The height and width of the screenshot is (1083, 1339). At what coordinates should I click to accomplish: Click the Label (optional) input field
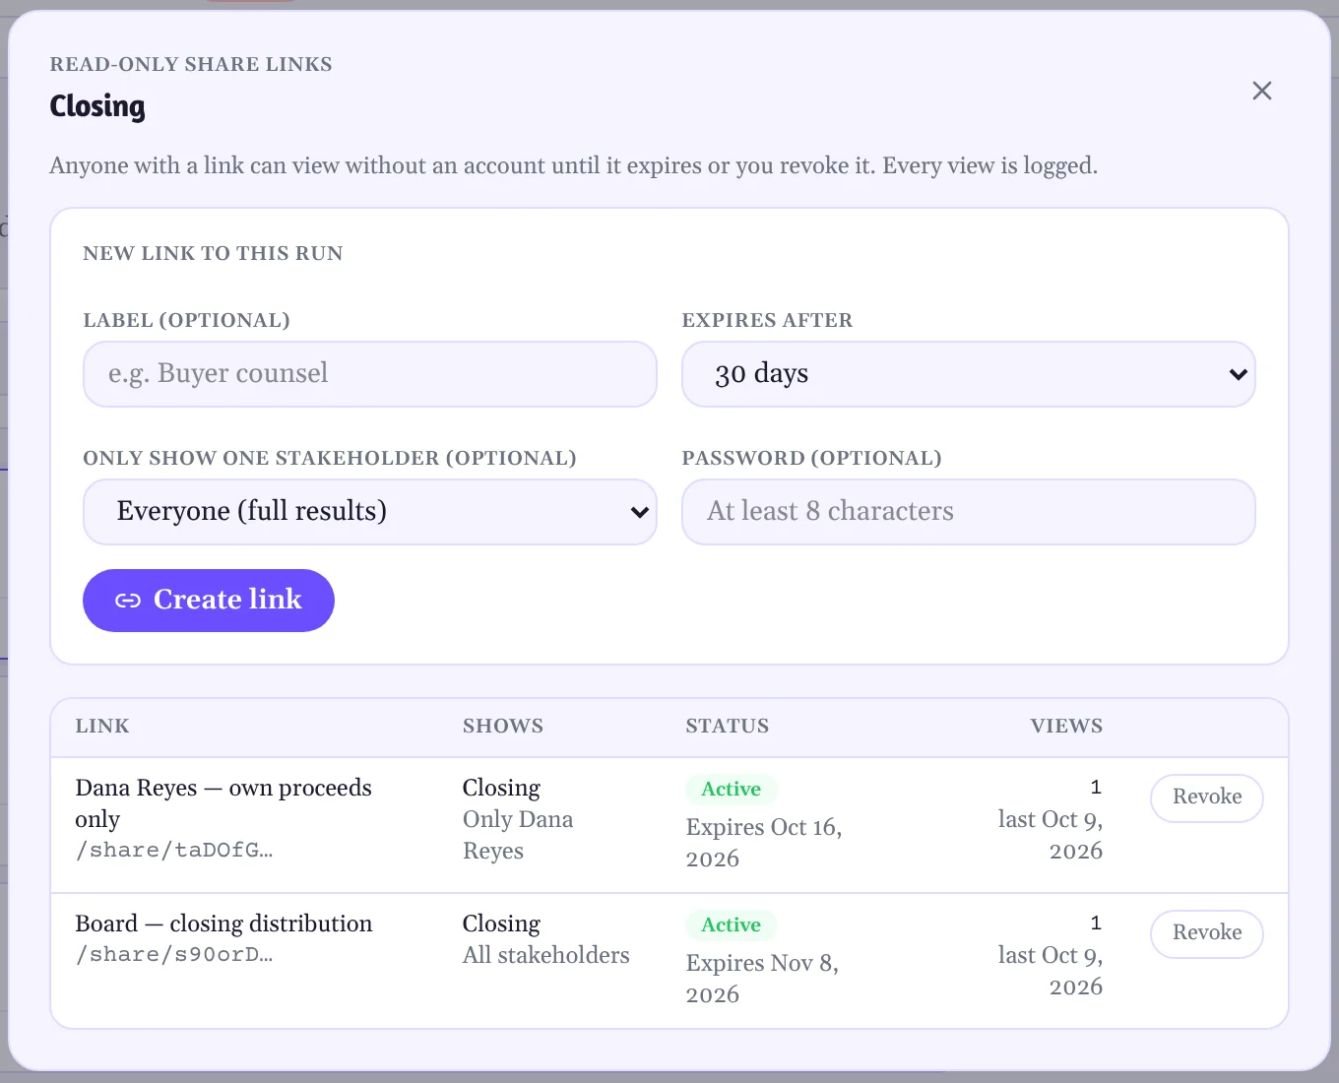point(370,374)
